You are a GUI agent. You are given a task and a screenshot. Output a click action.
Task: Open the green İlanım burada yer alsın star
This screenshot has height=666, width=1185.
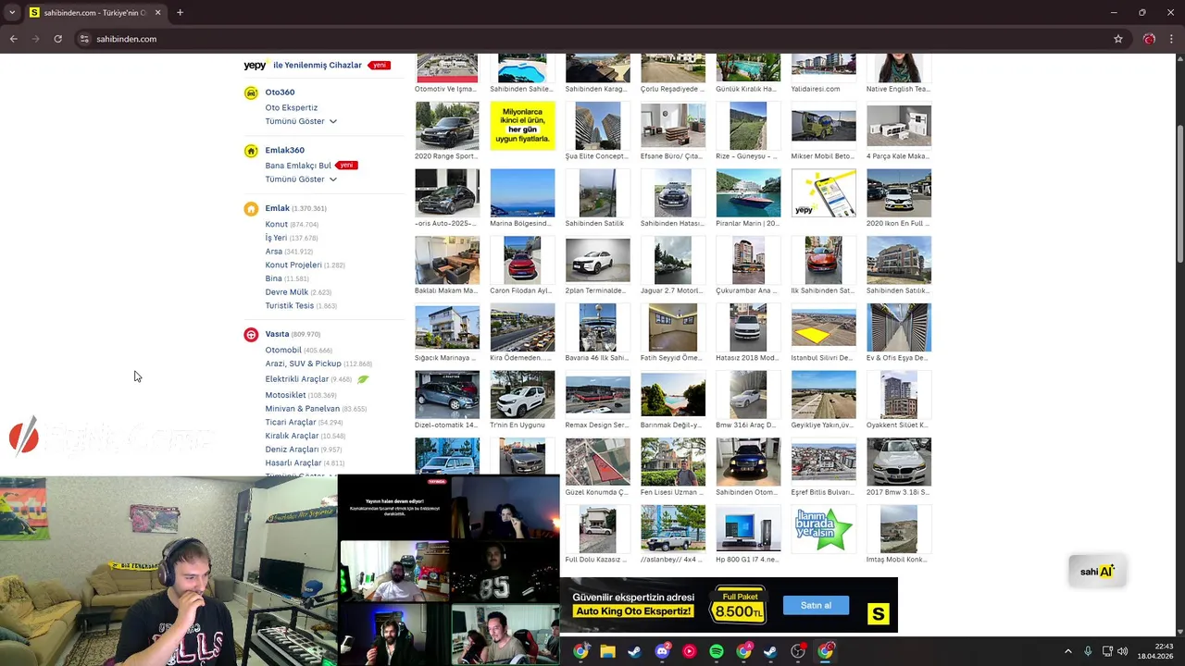coord(823,529)
